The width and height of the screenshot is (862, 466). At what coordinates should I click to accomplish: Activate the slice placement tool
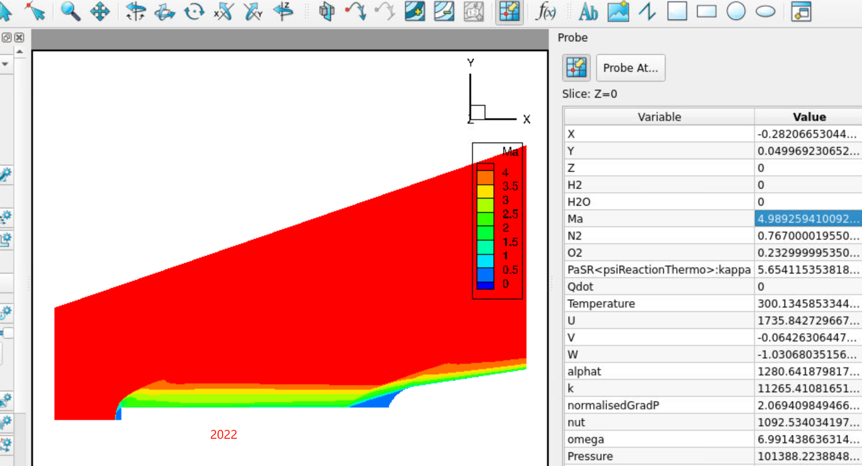(x=327, y=11)
